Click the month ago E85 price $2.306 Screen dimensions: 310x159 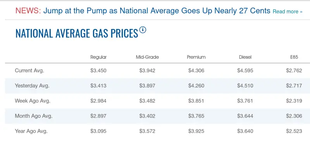point(294,116)
